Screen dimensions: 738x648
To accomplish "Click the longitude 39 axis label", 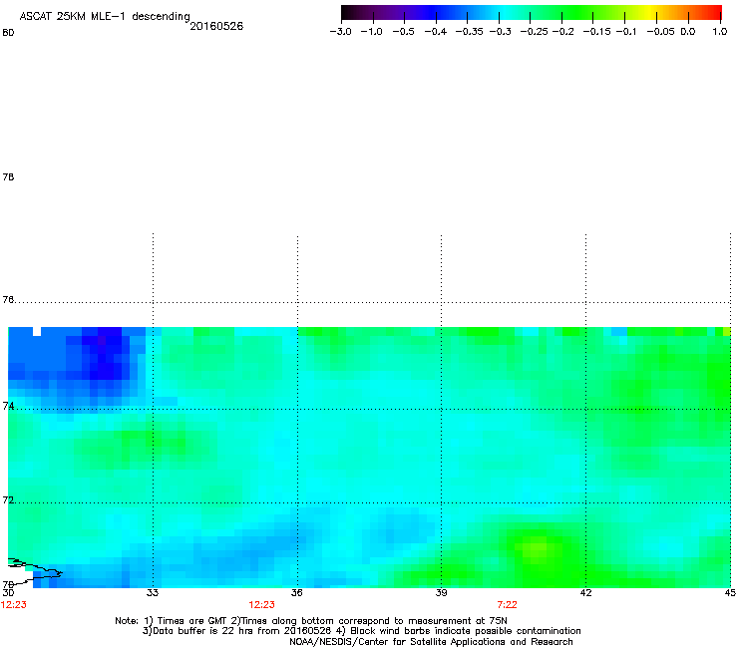I will click(441, 593).
